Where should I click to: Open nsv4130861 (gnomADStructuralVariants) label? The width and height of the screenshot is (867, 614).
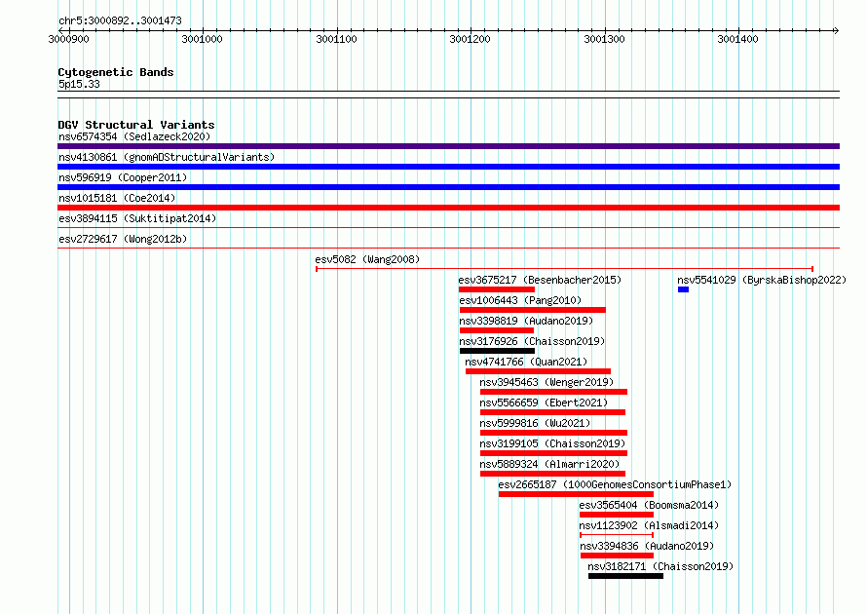pos(167,157)
